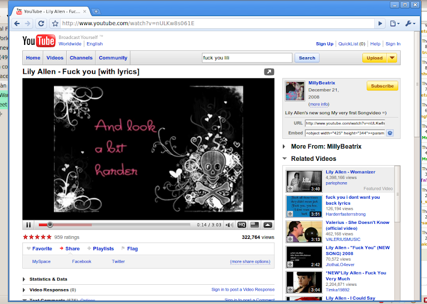
Task: Open the Home navigation tab
Action: [33, 58]
